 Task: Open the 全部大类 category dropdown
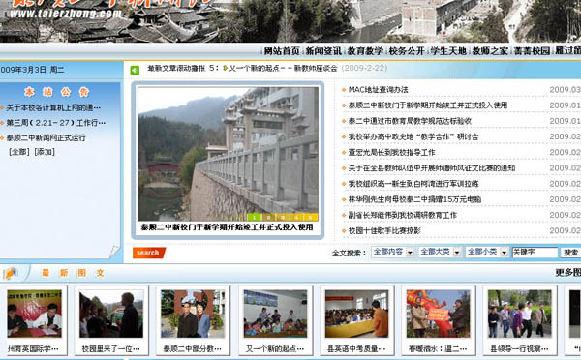point(441,253)
